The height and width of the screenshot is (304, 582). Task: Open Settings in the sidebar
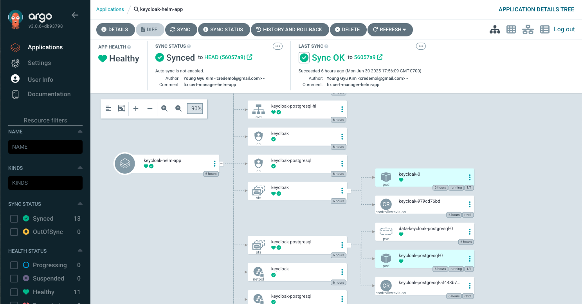pos(39,63)
